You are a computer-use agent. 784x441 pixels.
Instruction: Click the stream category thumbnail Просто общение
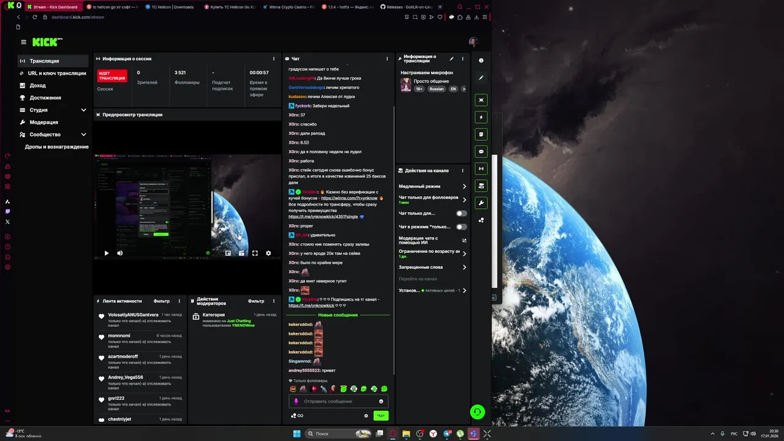(405, 85)
